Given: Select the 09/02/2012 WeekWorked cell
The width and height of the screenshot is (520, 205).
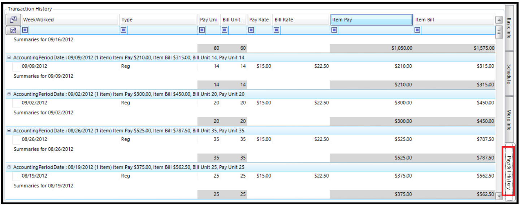Looking at the screenshot, I should 70,103.
